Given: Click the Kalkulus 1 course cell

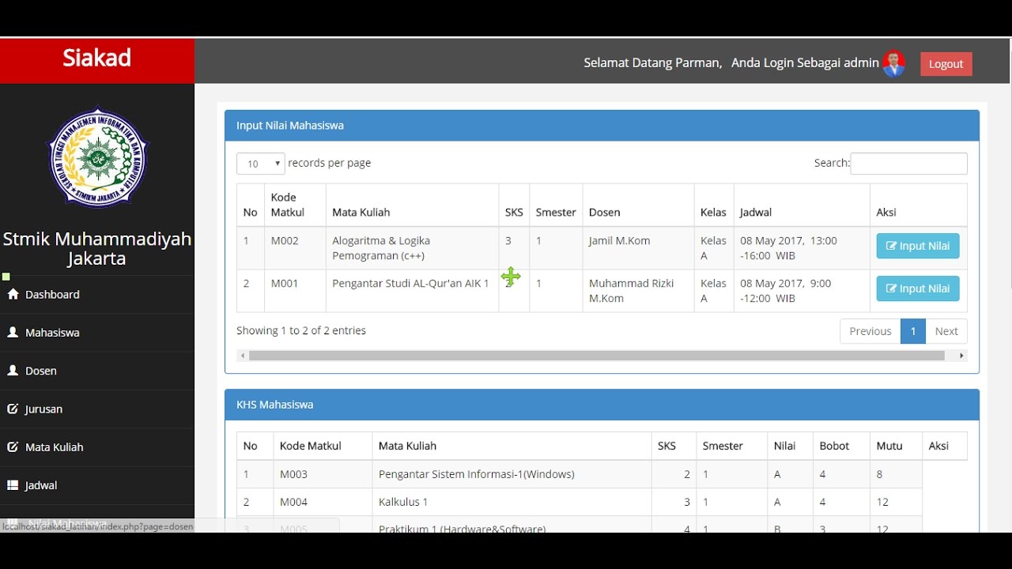Looking at the screenshot, I should click(x=512, y=502).
